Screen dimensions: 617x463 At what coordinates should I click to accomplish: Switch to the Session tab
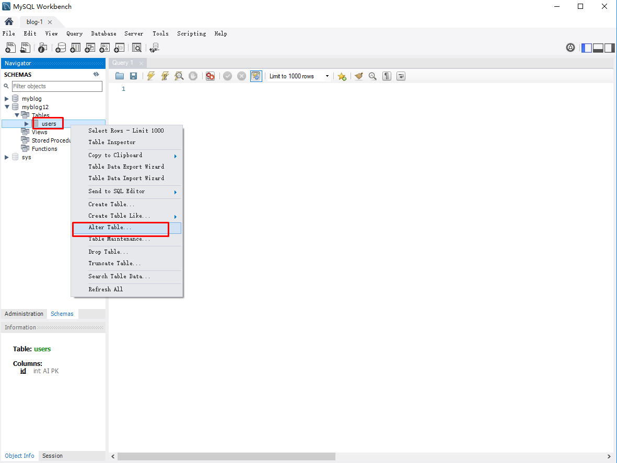(x=52, y=456)
